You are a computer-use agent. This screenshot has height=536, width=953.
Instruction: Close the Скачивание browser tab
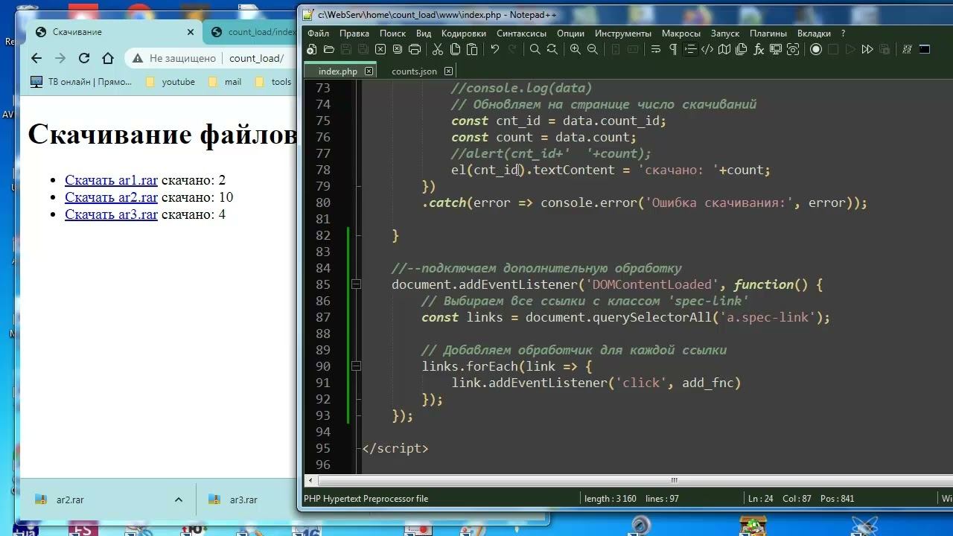click(x=191, y=32)
